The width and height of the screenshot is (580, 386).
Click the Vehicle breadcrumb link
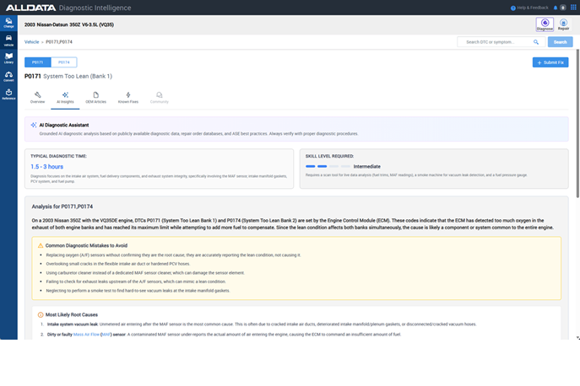pos(31,42)
